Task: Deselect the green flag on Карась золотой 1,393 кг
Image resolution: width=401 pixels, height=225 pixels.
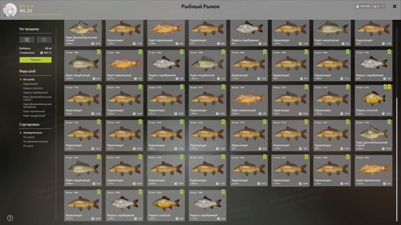Action: click(182, 192)
